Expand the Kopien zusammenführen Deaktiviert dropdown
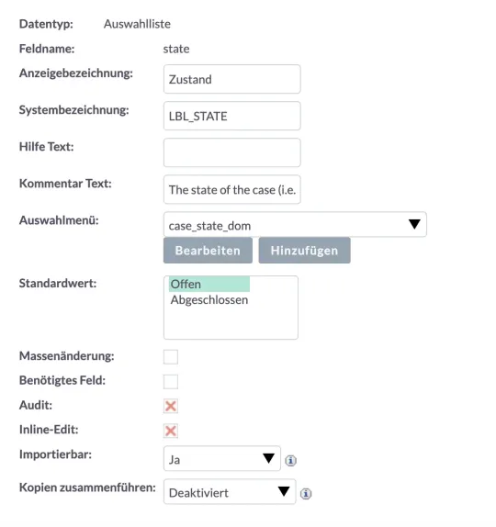This screenshot has height=527, width=496. (230, 492)
